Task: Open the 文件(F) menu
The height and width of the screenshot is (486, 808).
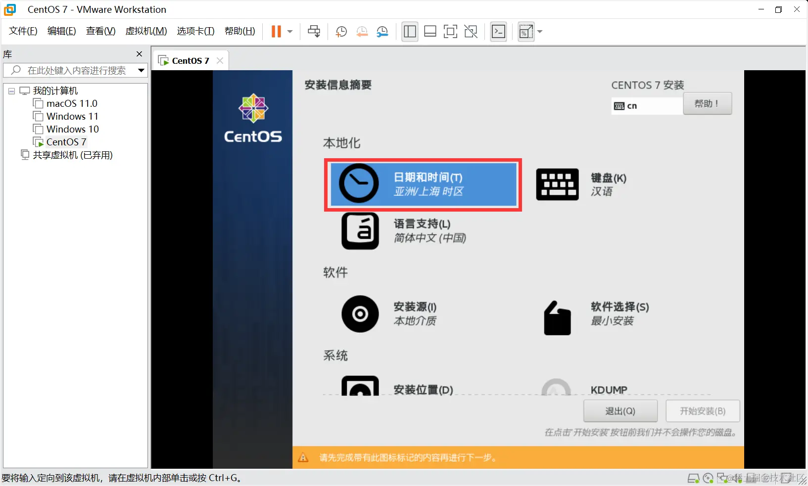Action: 23,31
